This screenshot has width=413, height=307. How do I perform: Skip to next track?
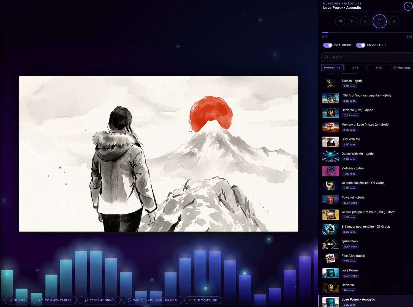click(x=394, y=21)
